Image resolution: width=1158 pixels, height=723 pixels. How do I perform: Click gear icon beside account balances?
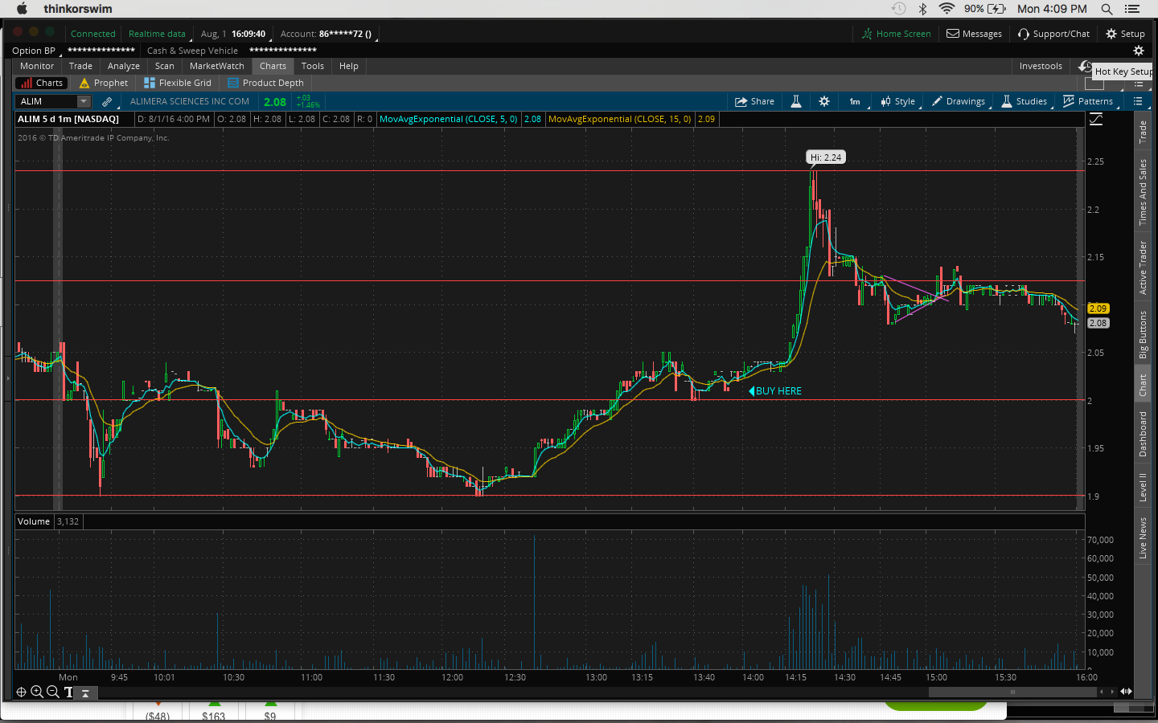coord(1139,51)
